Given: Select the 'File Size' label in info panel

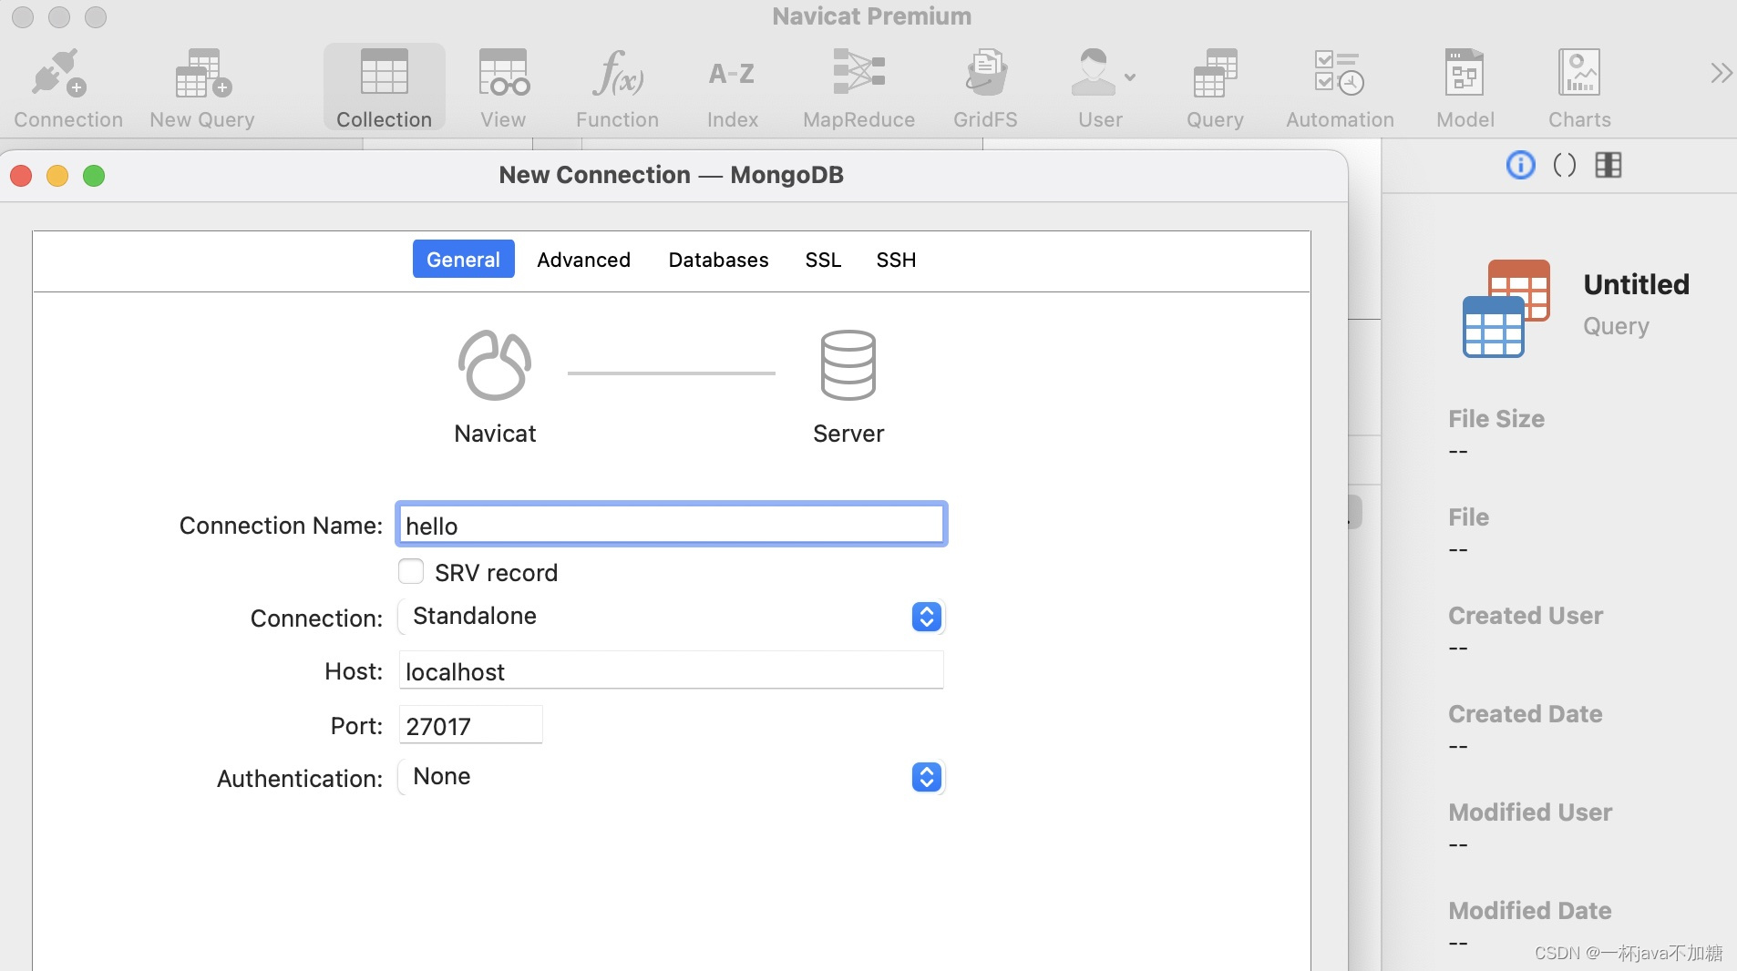Looking at the screenshot, I should pyautogui.click(x=1496, y=419).
